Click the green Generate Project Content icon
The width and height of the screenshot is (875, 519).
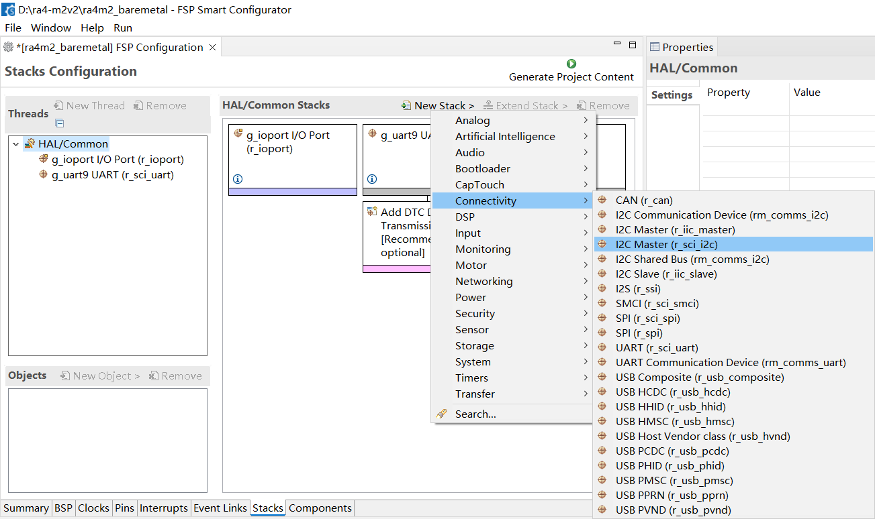pyautogui.click(x=571, y=64)
